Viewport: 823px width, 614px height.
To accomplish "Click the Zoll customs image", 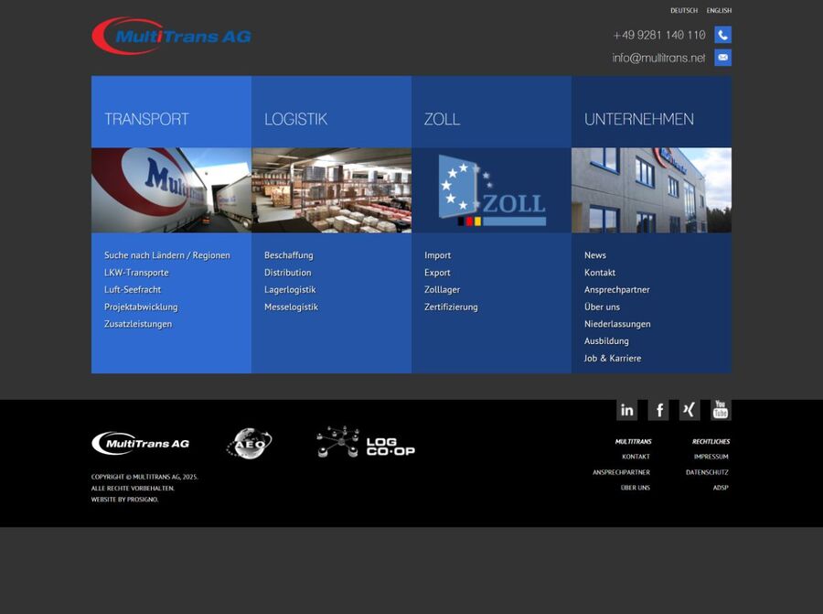I will 491,190.
